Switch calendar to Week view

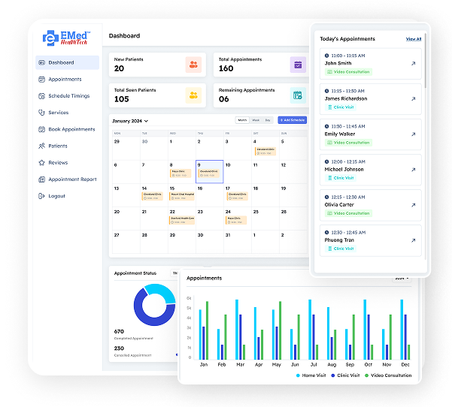pyautogui.click(x=256, y=120)
